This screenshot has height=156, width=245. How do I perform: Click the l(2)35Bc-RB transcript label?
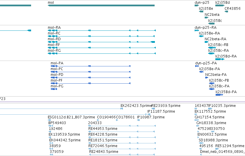tap(218, 45)
